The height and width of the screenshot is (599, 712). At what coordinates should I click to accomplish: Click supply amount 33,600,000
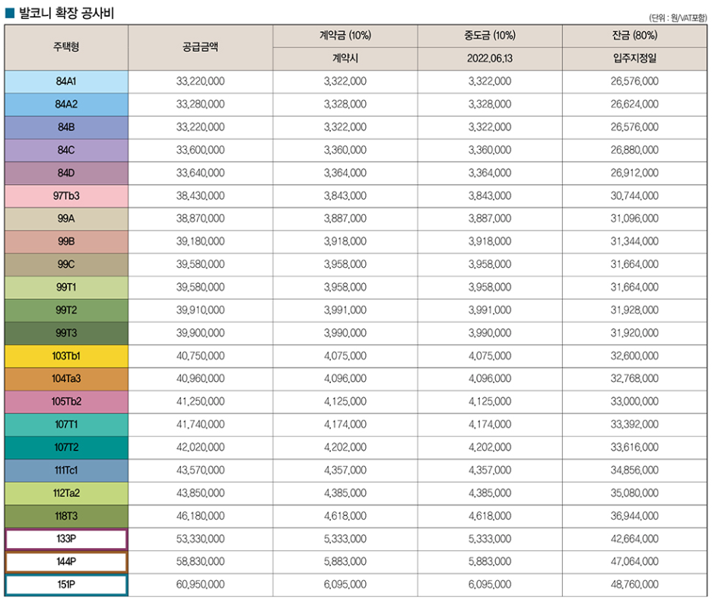point(200,151)
